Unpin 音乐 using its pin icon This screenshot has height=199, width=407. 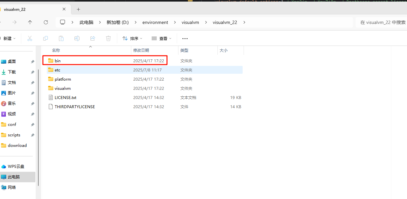point(32,104)
